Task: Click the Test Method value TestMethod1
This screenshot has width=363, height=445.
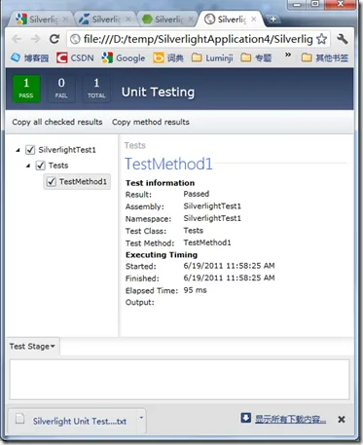Action: [x=207, y=242]
